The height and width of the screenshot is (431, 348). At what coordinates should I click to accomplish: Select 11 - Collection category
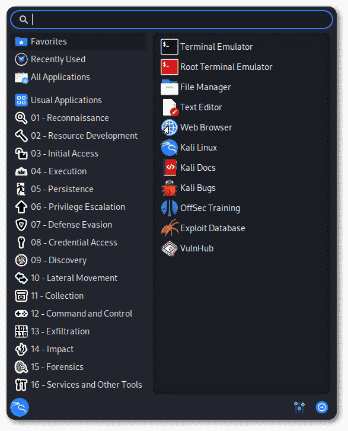58,296
